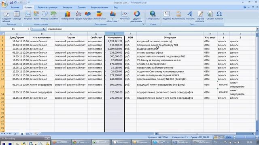The width and height of the screenshot is (259, 145).
Task: Switch to the Д (2) sheet tab
Action: click(x=29, y=134)
